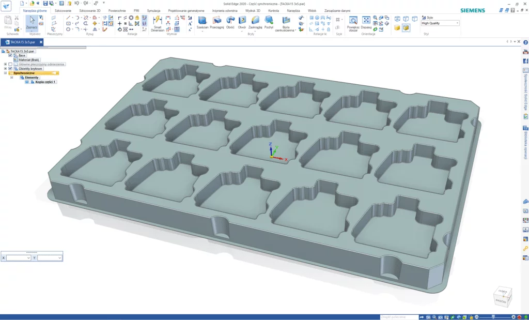
Task: Click the Dopasuj fit view button
Action: [x=366, y=21]
